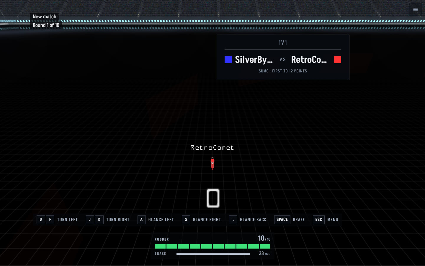425x266 pixels.
Task: Click the BRAKE control hint label
Action: point(299,220)
